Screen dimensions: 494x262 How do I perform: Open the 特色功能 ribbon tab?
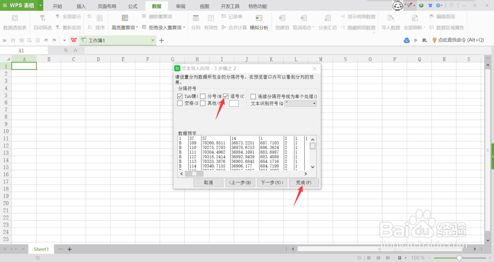[258, 6]
